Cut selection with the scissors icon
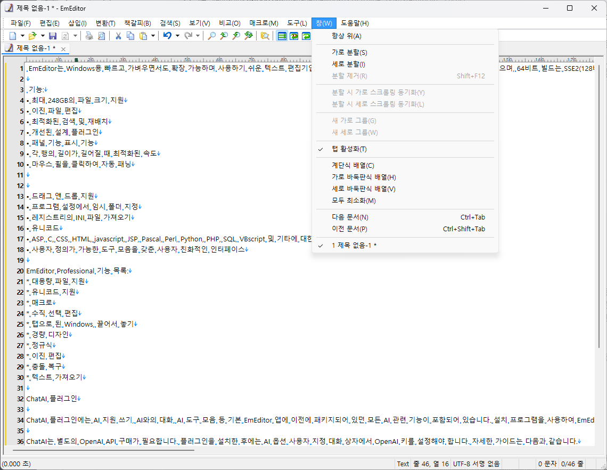This screenshot has height=470, width=607. point(118,36)
